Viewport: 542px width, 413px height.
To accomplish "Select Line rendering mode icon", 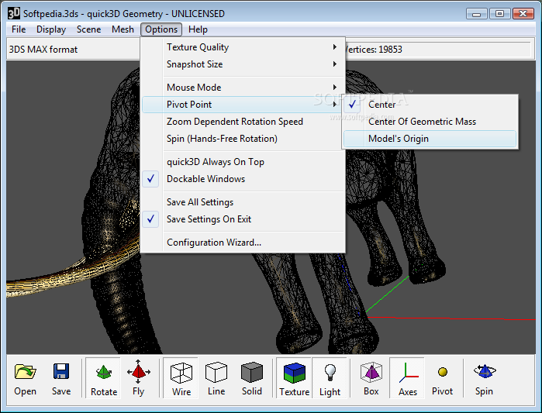I will click(216, 372).
